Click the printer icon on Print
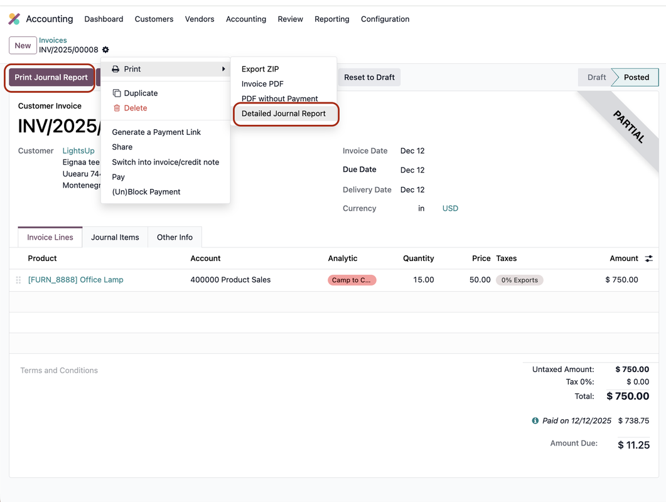Image resolution: width=666 pixels, height=502 pixels. tap(116, 69)
